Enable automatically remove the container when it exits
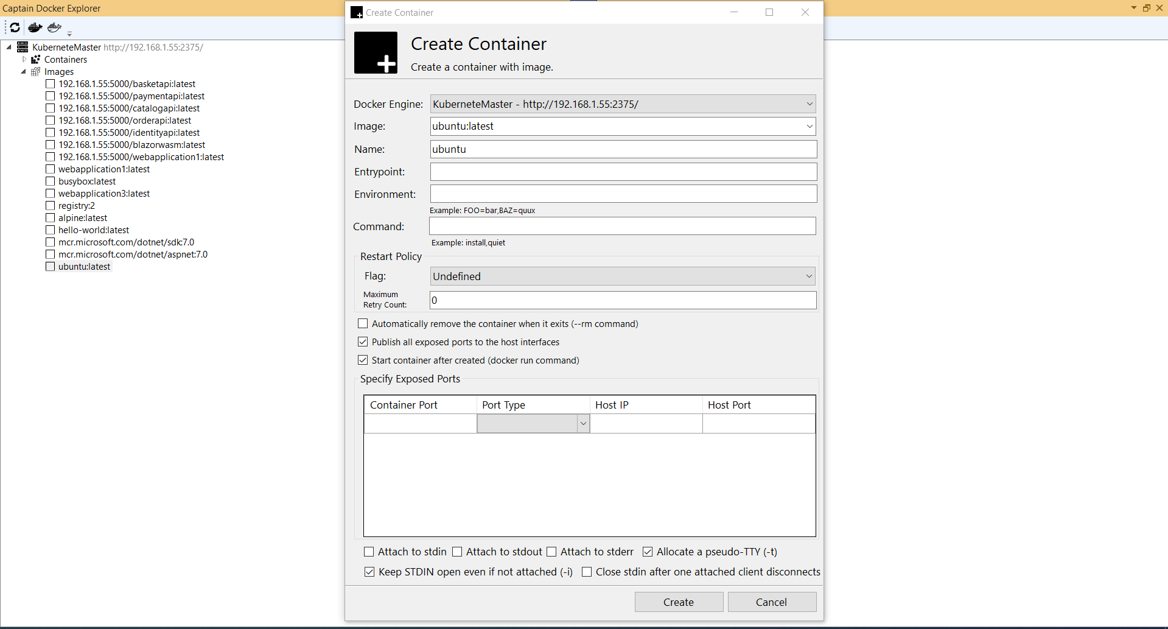Screen dimensions: 1168x629 [x=363, y=323]
